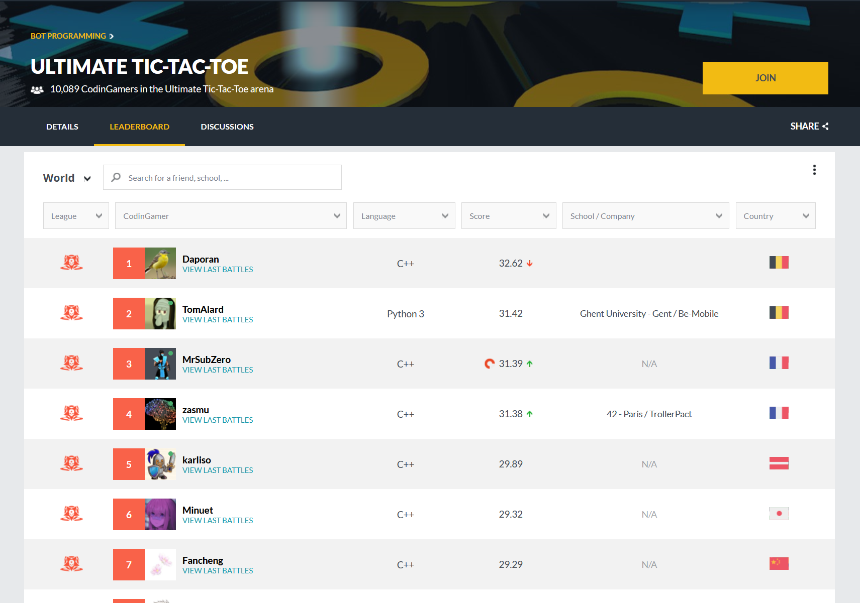860x603 pixels.
Task: Click the rank 1 badge
Action: coord(129,263)
